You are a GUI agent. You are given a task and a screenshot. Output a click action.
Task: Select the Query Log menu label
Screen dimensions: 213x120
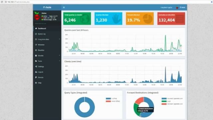(42, 34)
